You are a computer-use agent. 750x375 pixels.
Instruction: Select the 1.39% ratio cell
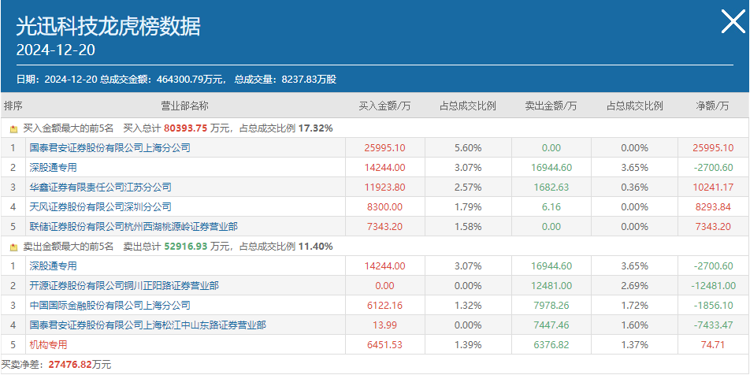468,344
